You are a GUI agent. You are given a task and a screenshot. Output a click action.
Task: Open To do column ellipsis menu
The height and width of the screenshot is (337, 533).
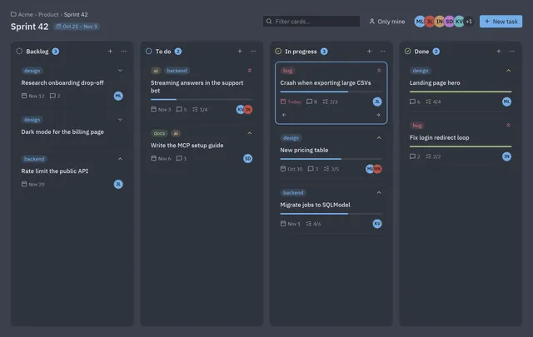point(253,52)
